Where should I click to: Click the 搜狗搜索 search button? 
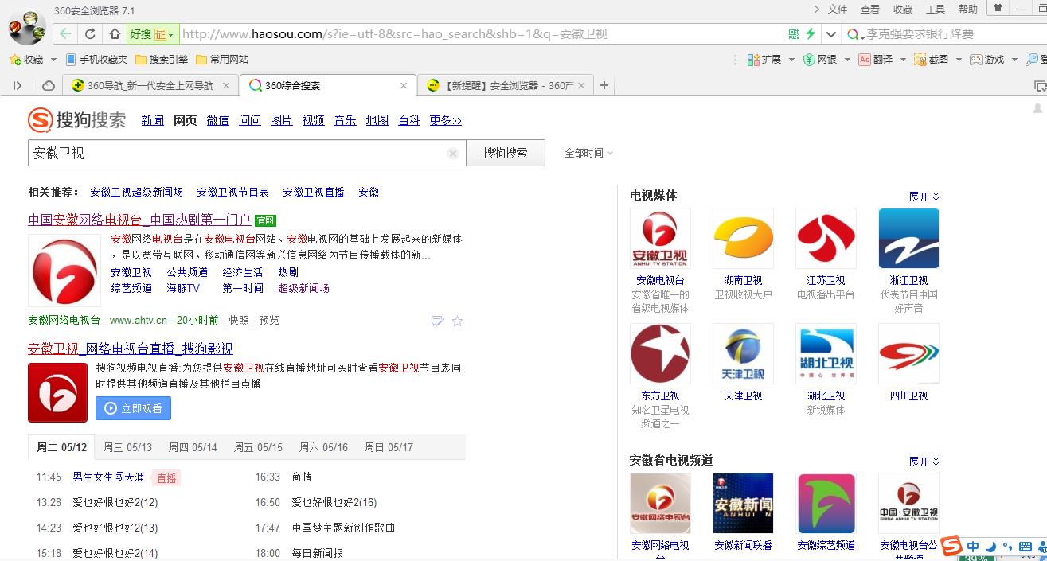pyautogui.click(x=506, y=153)
